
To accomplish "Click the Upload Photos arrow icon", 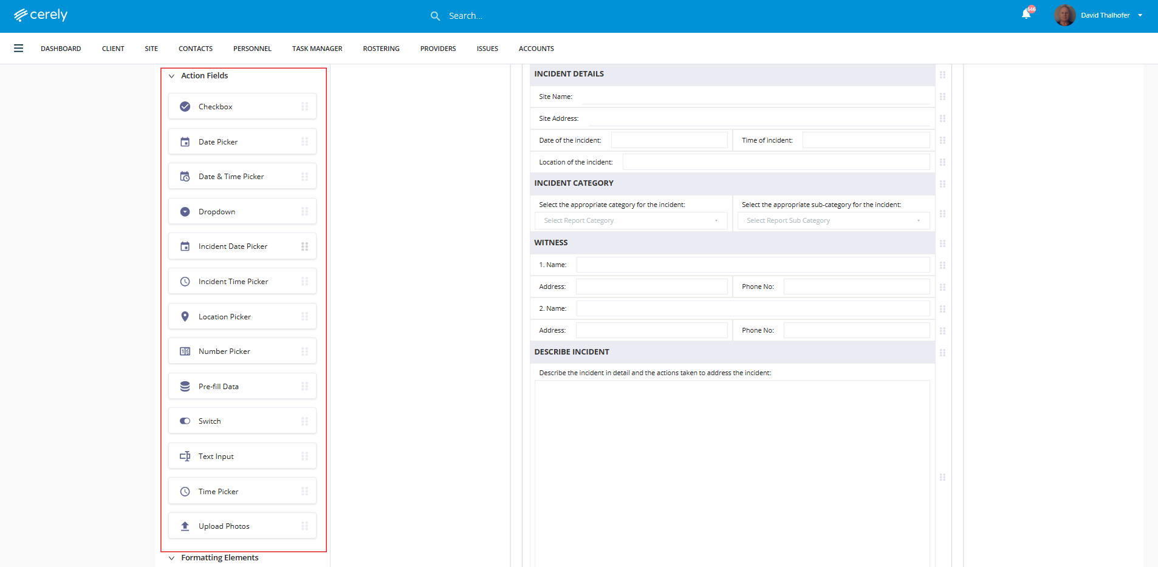I will 185,526.
